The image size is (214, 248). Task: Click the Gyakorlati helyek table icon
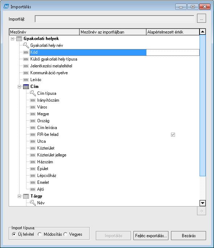pyautogui.click(x=19, y=39)
